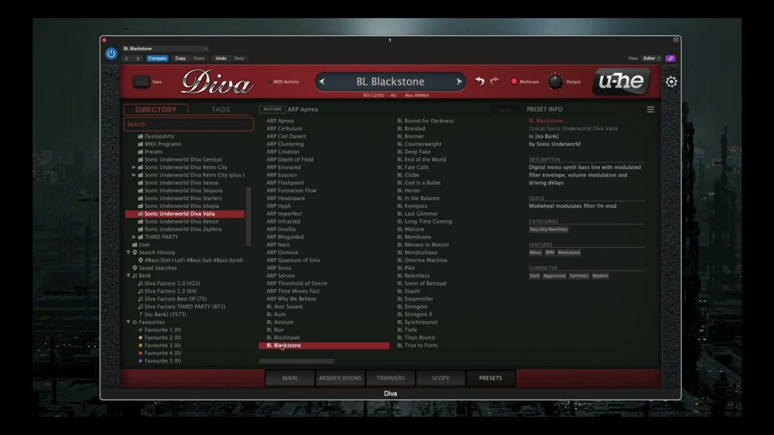Click the u-he logo badge
This screenshot has width=774, height=435.
point(622,81)
